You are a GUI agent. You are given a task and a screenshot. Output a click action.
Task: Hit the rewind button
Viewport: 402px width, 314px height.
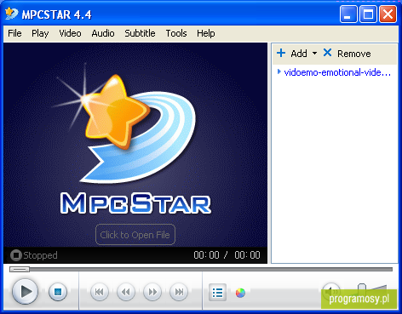coord(126,292)
